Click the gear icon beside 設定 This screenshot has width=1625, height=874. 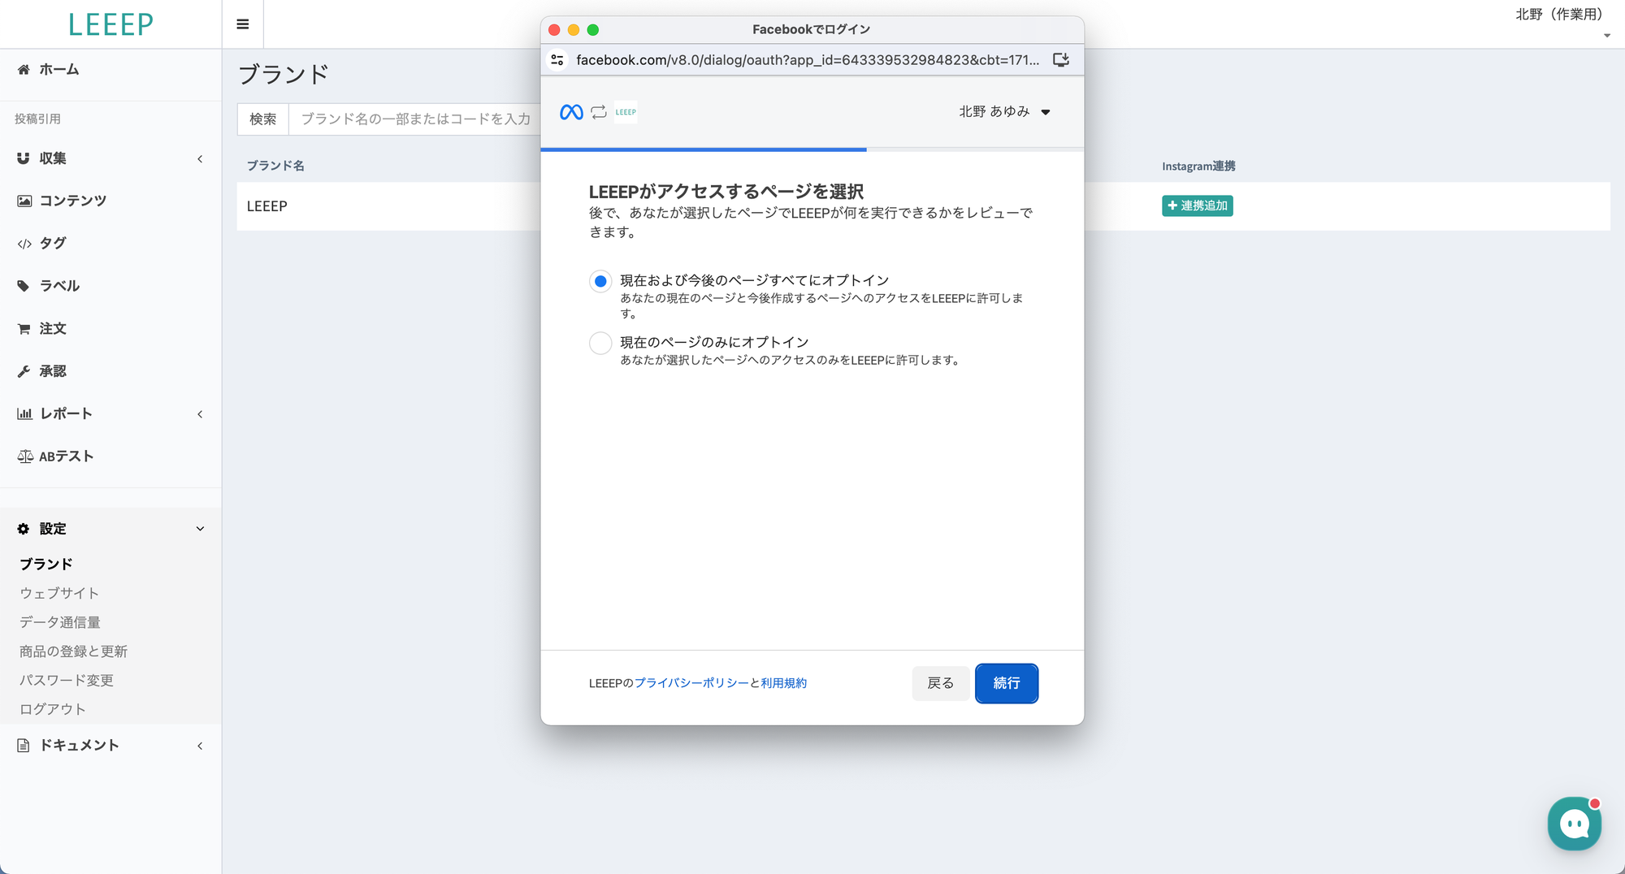coord(24,529)
